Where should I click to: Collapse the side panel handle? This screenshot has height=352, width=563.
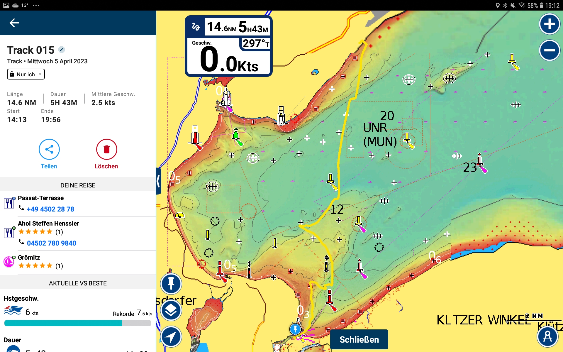(159, 181)
